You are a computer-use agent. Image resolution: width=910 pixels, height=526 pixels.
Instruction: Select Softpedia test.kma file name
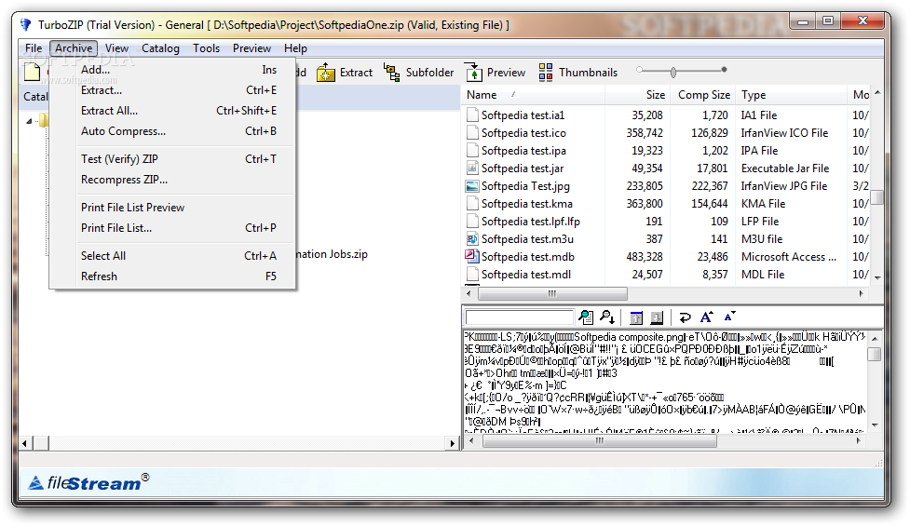[x=527, y=204]
